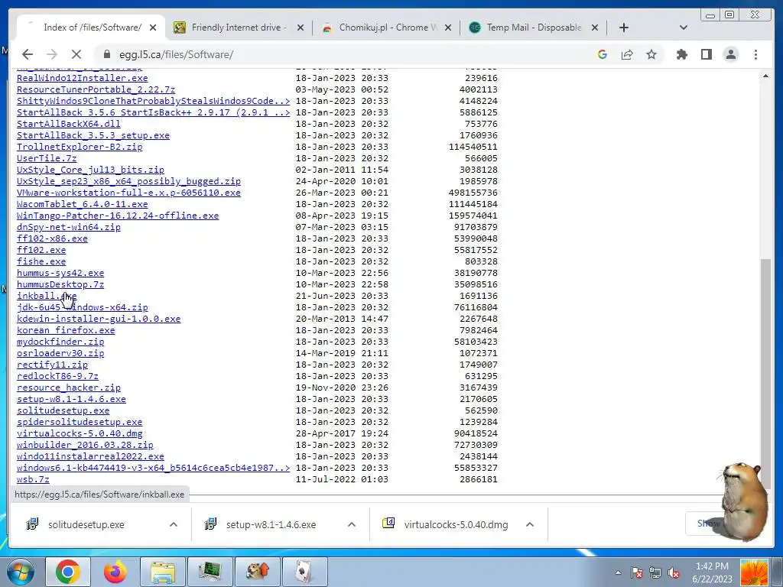Open the solitudesetup.exe download item
The height and width of the screenshot is (587, 783).
(86, 524)
